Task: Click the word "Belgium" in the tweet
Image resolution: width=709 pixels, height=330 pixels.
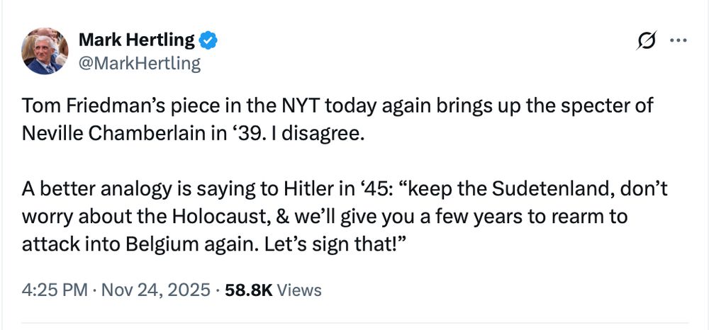Action: tap(172, 243)
